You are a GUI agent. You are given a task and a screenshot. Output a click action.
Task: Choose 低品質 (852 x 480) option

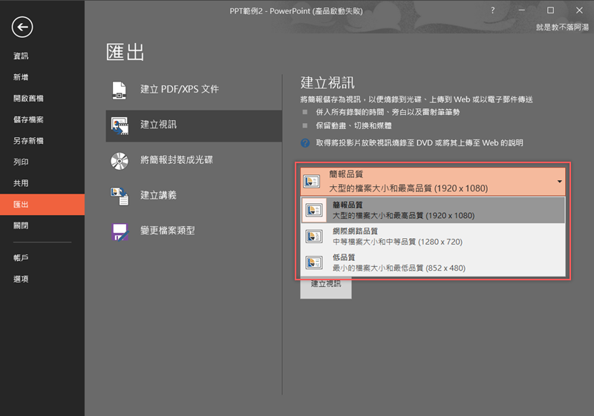[433, 263]
